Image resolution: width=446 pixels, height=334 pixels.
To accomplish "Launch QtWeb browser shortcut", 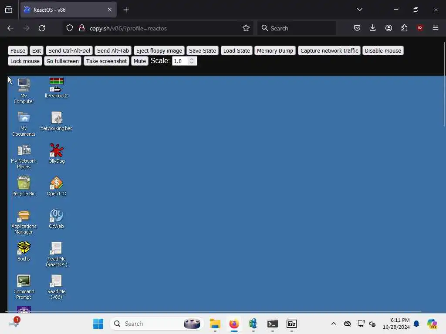I will pos(56,219).
